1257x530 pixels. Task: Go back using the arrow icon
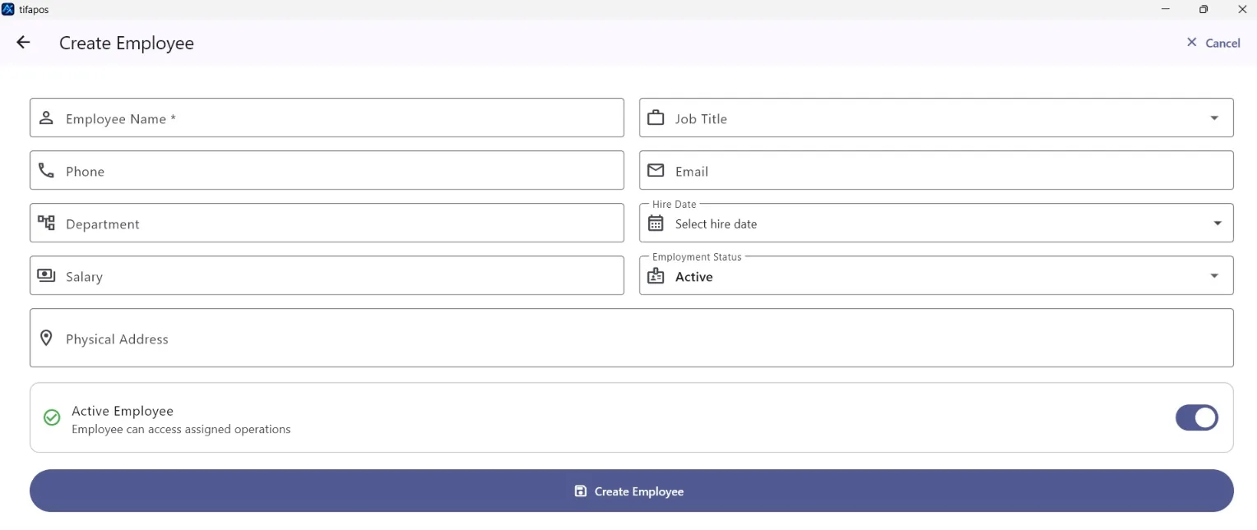pyautogui.click(x=23, y=43)
